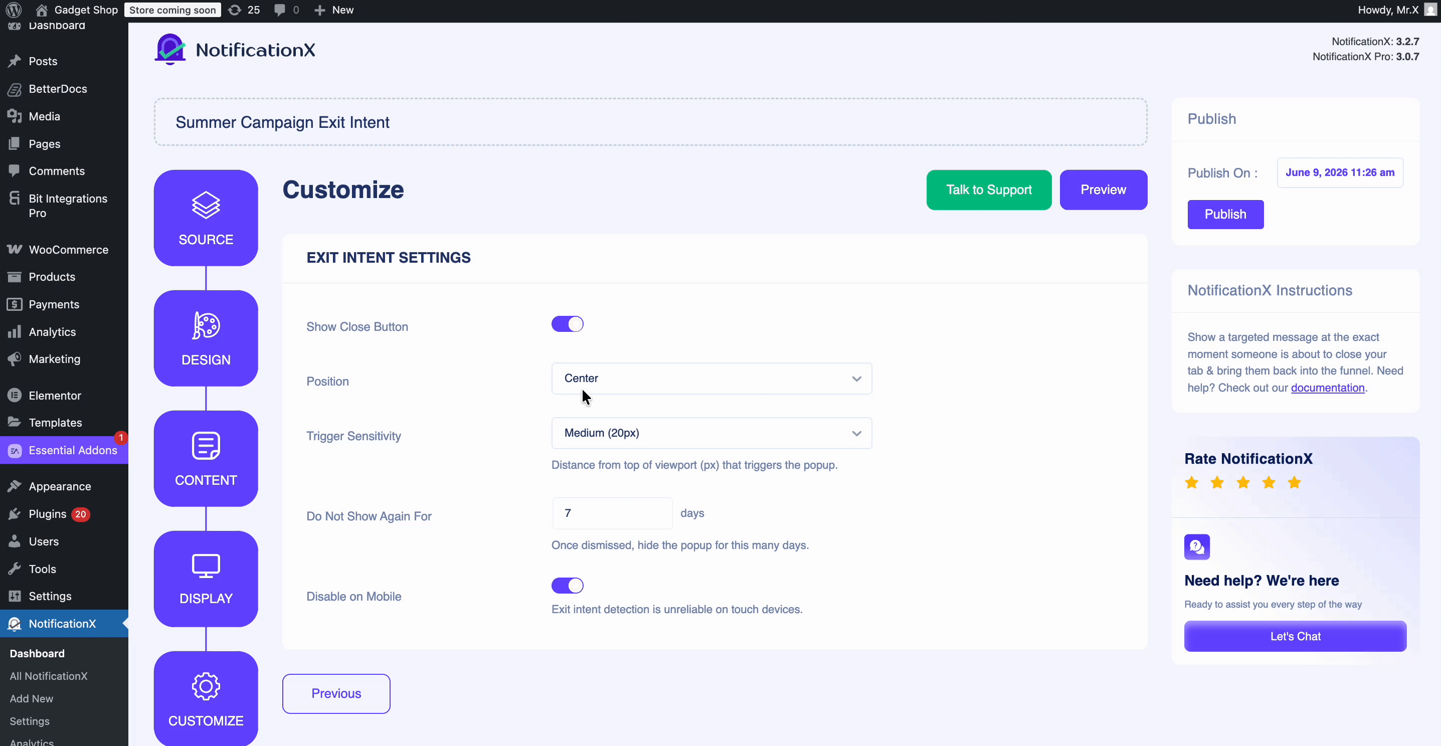Click the Marketing megaphone icon

pos(15,359)
